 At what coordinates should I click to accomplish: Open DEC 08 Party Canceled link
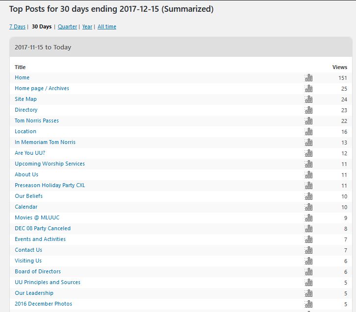[43, 228]
